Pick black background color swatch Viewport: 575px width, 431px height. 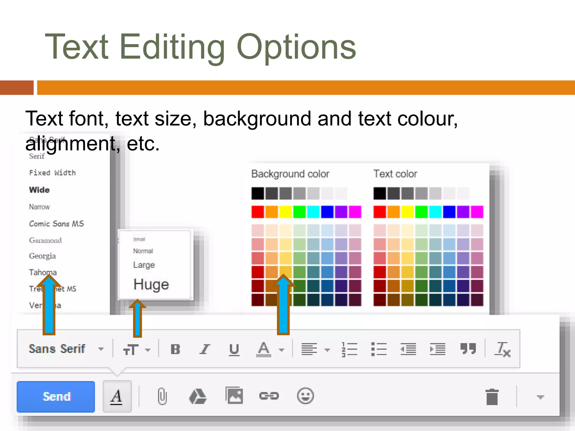pyautogui.click(x=258, y=193)
